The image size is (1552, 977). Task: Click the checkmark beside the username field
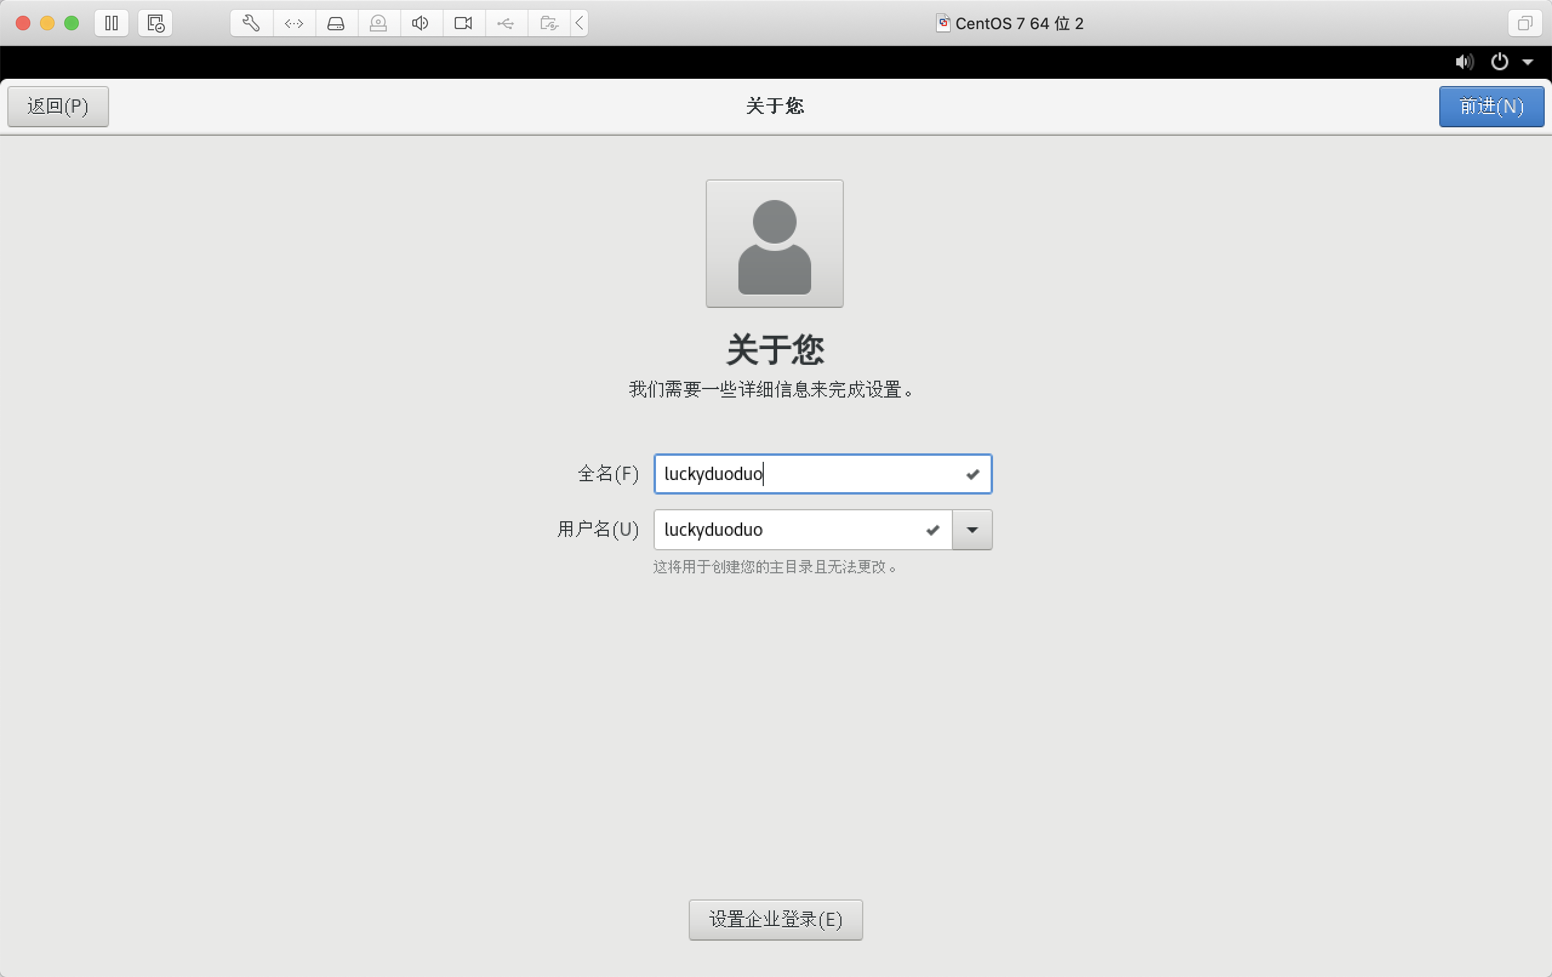pyautogui.click(x=932, y=530)
